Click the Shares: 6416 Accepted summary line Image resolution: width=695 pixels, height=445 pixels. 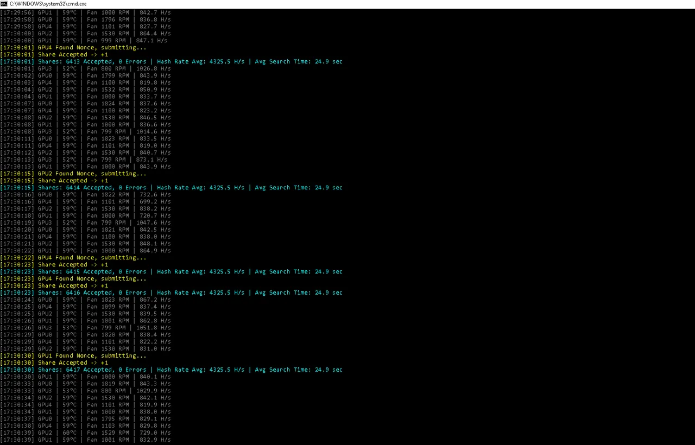tap(171, 293)
